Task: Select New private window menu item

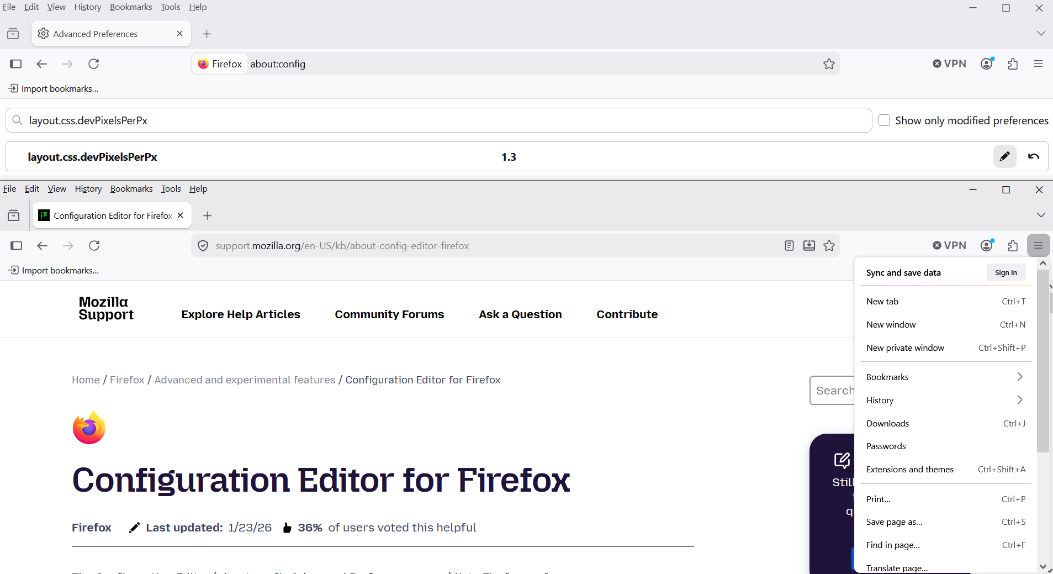Action: point(945,348)
